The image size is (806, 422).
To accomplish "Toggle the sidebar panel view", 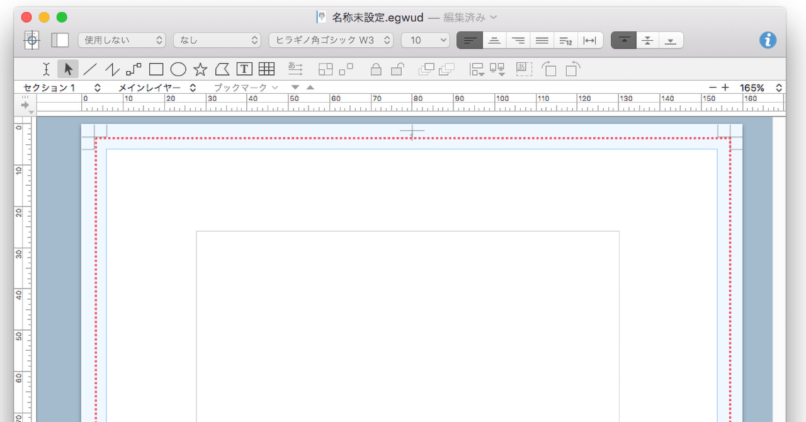I will pyautogui.click(x=60, y=40).
